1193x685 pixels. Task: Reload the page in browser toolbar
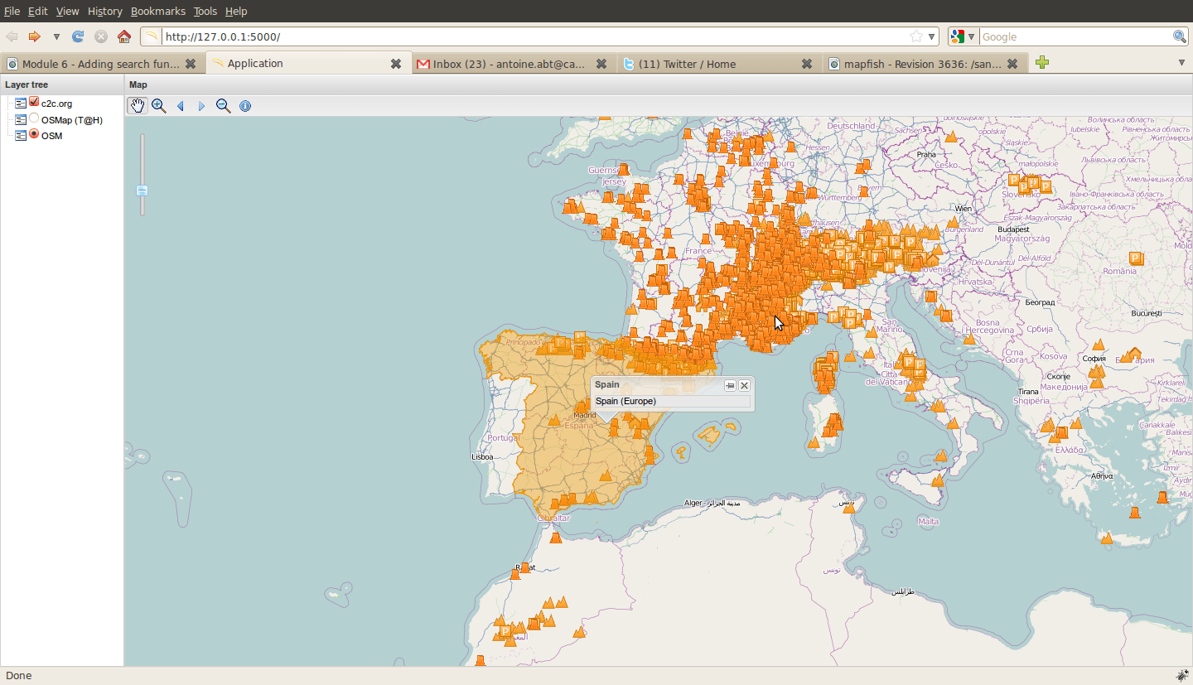point(78,36)
